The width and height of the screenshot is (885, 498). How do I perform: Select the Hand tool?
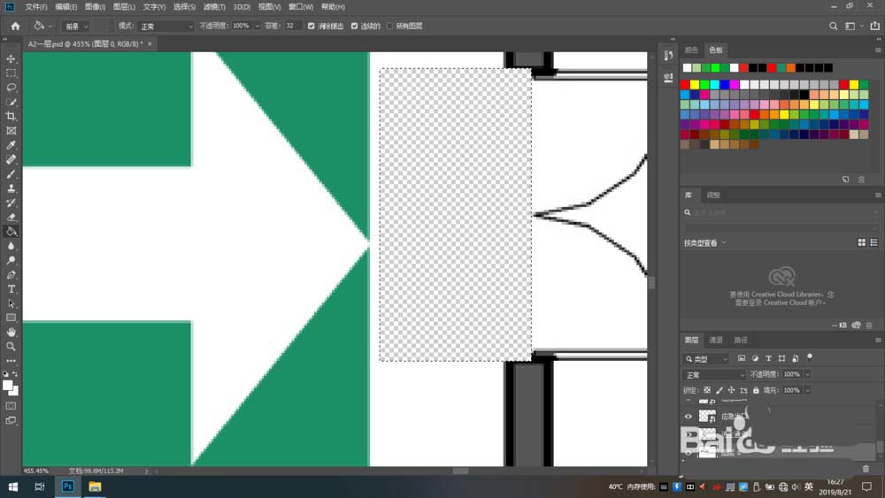[12, 332]
